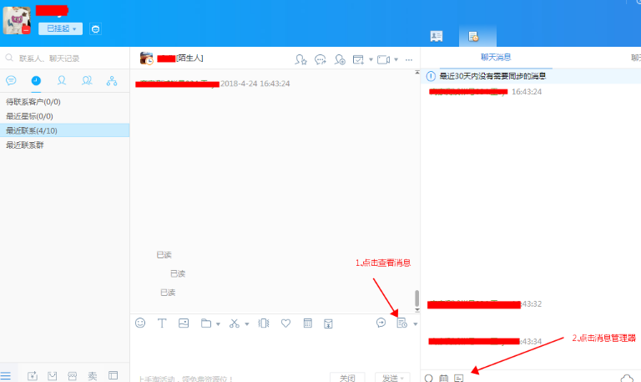The width and height of the screenshot is (641, 382).
Task: Click the 16:43:24 record timestamp in right panel
Action: click(x=527, y=92)
